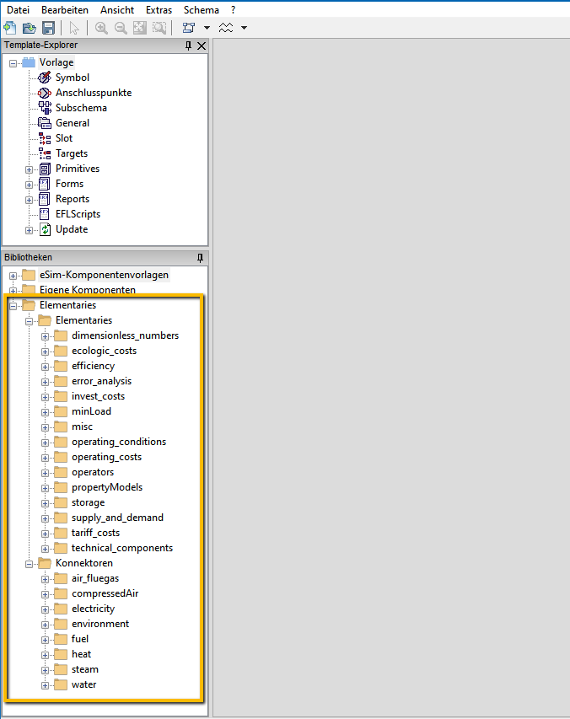Select the misc folder

82,427
